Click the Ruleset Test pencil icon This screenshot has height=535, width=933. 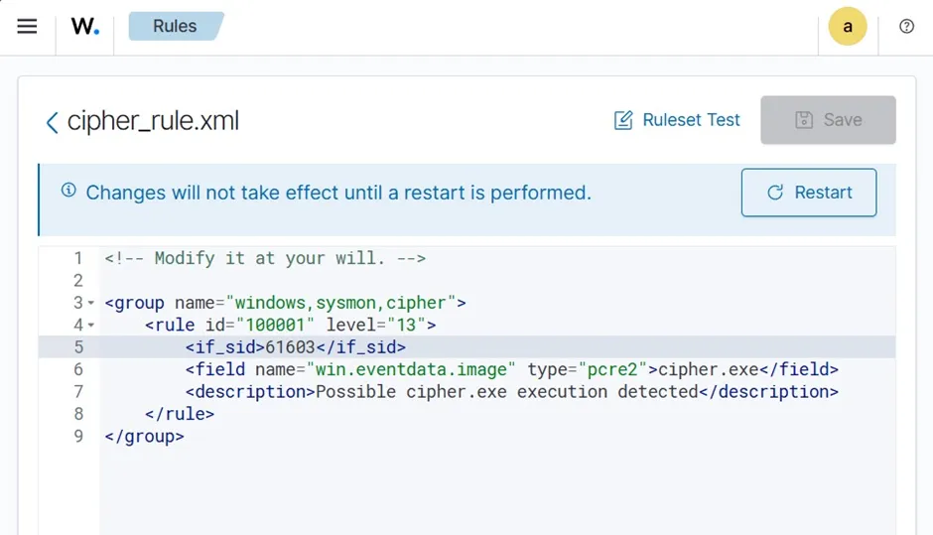coord(623,120)
